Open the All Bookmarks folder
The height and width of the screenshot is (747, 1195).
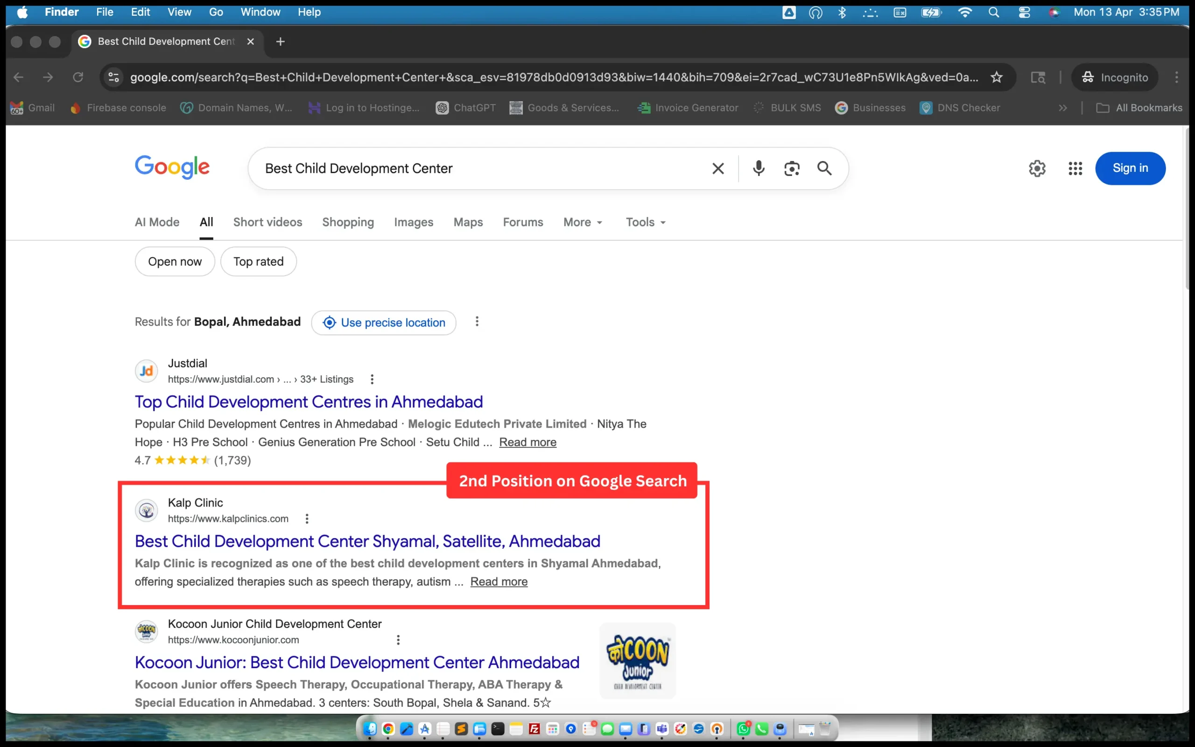coord(1139,108)
